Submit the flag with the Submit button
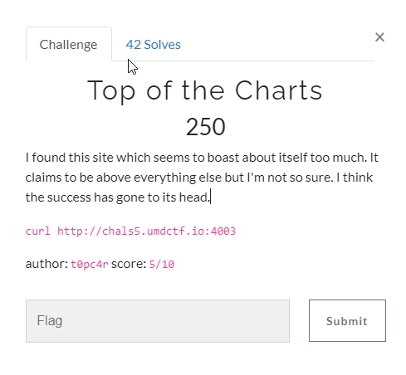This screenshot has width=406, height=375. click(347, 320)
